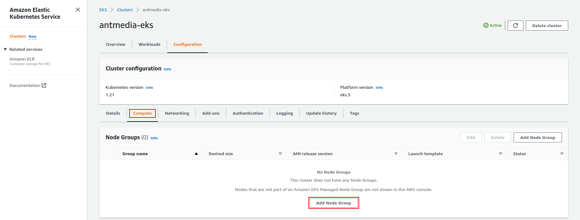Go to EKS breadcrumb link
Viewport: 580px width, 220px height.
point(103,10)
